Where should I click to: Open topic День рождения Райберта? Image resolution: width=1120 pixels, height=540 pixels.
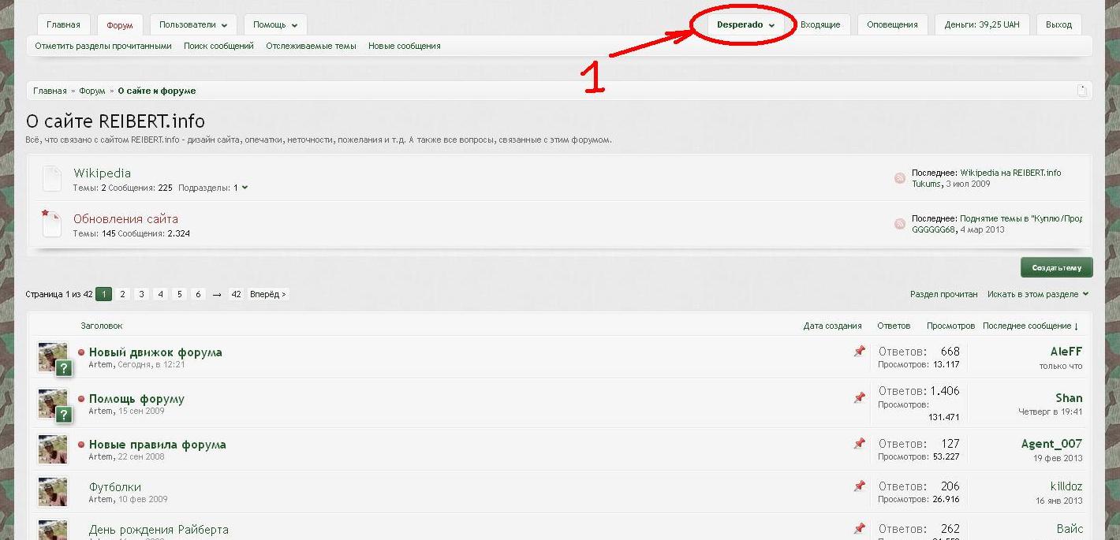(159, 530)
